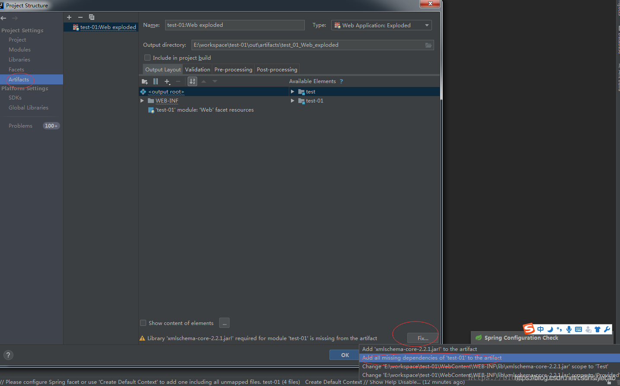Screen dimensions: 620x386
Task: Create directory in the output layout
Action: click(x=145, y=81)
